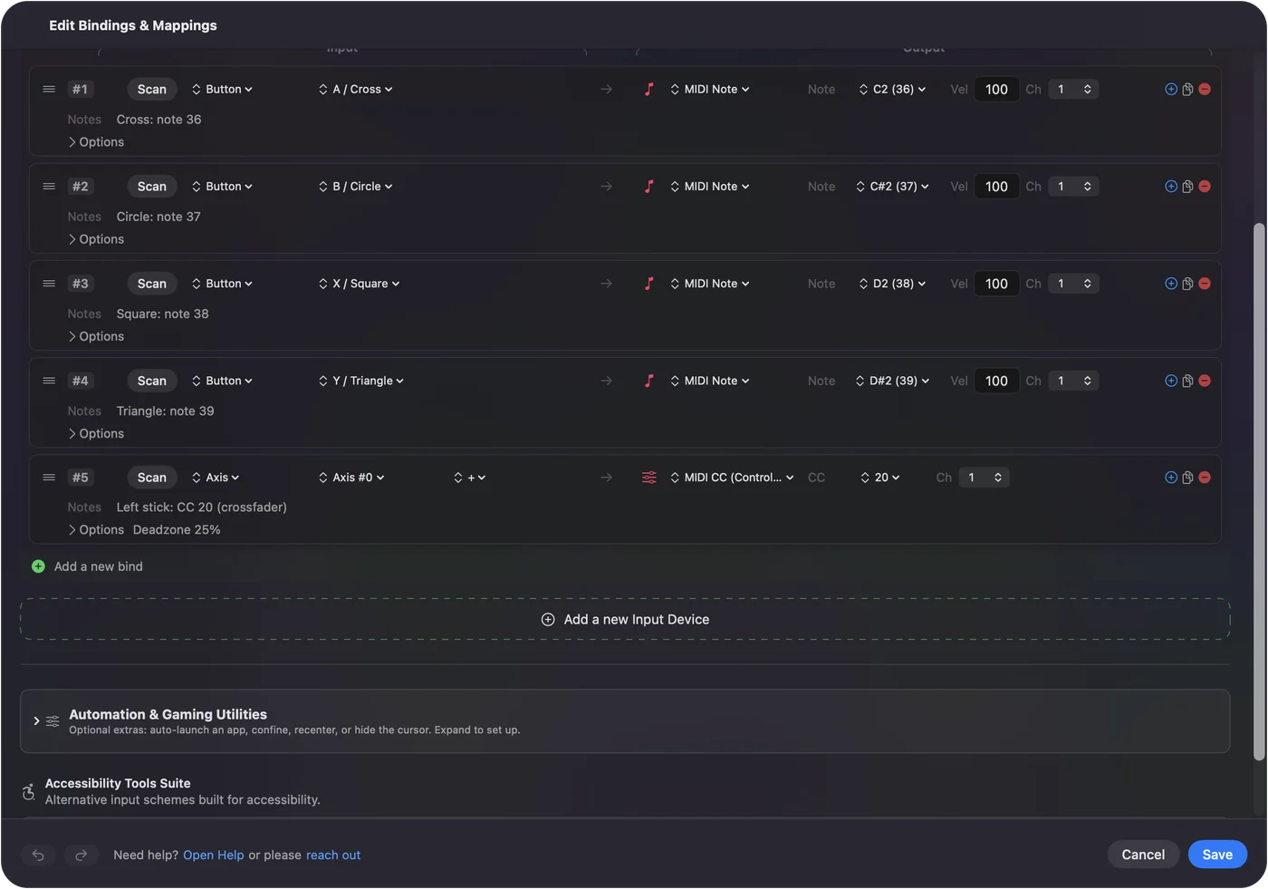Open the MIDI CC output type dropdown
The image size is (1268, 889).
point(732,478)
